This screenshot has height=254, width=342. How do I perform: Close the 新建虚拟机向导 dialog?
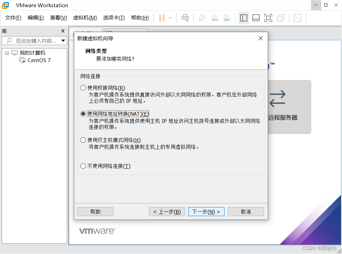261,38
